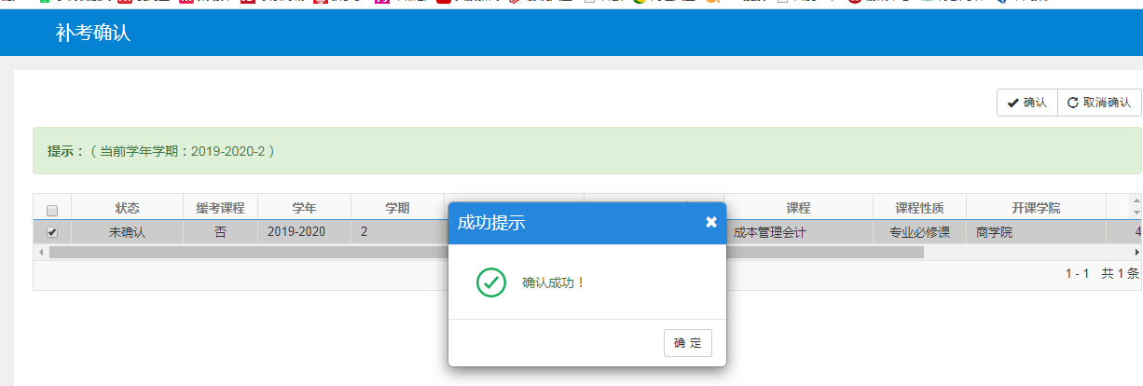
Task: Toggle the select-all checkbox in the table header
Action: (x=52, y=210)
